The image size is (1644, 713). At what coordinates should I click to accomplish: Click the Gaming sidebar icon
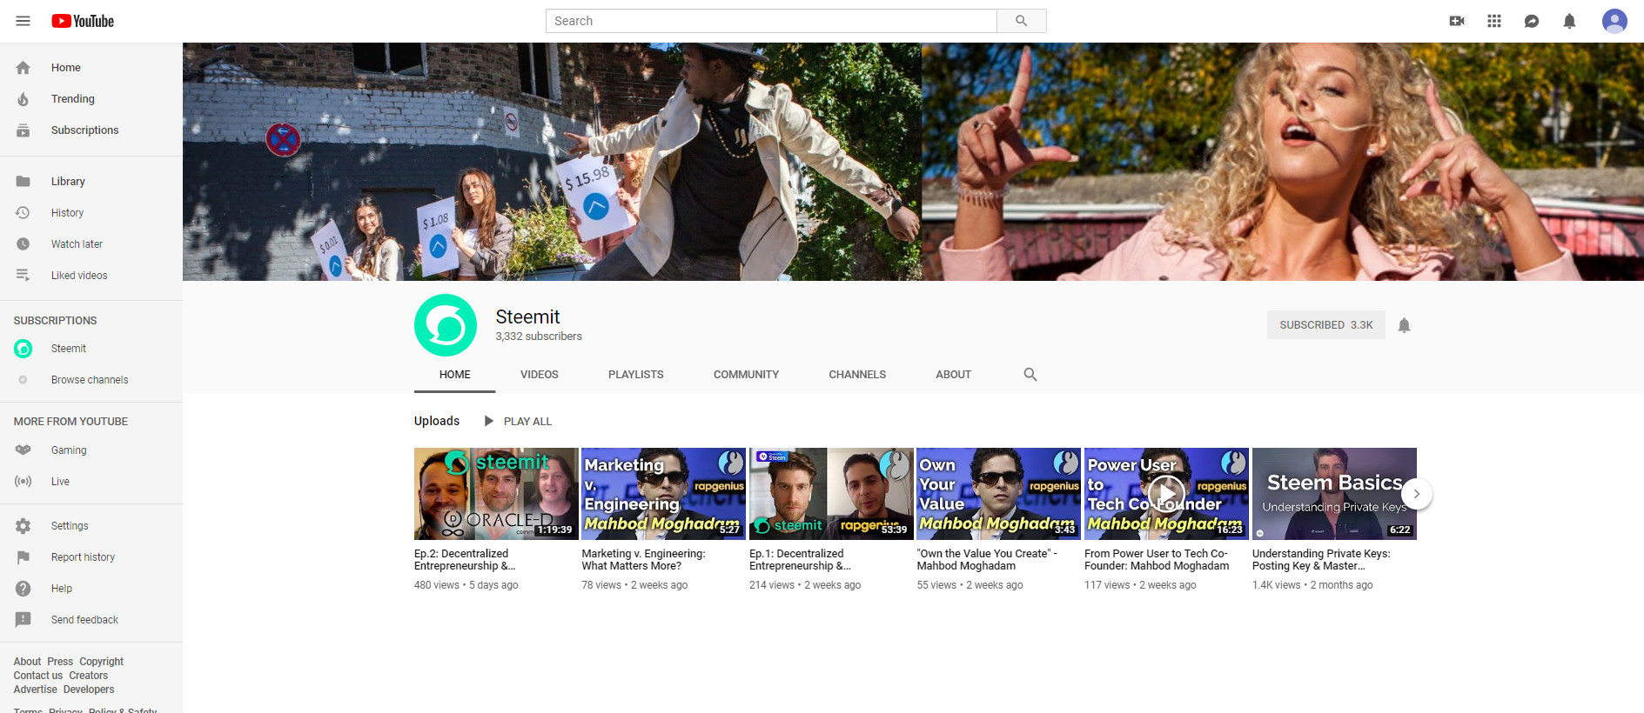[x=23, y=450]
